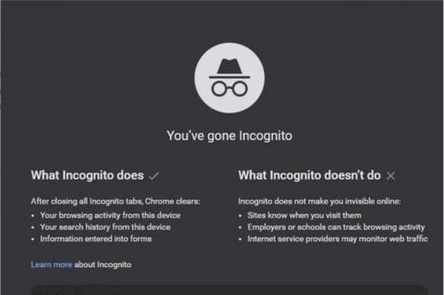
Task: Click After closing all Incognito tabs sentence
Action: 116,201
